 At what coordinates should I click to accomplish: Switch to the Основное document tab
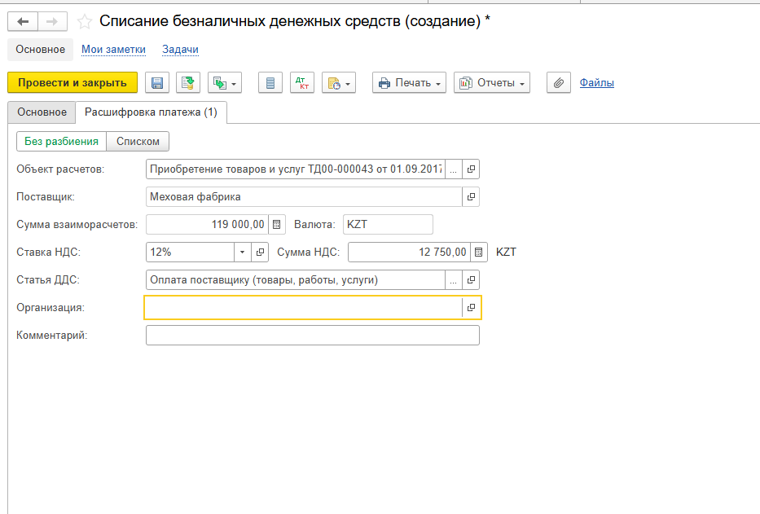point(42,112)
